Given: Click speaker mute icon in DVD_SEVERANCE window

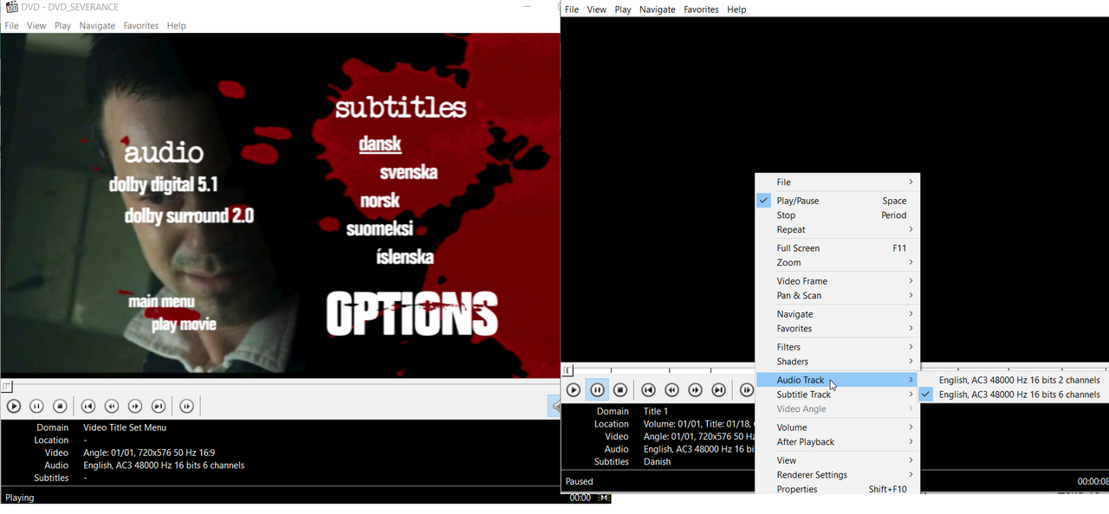Looking at the screenshot, I should 554,406.
